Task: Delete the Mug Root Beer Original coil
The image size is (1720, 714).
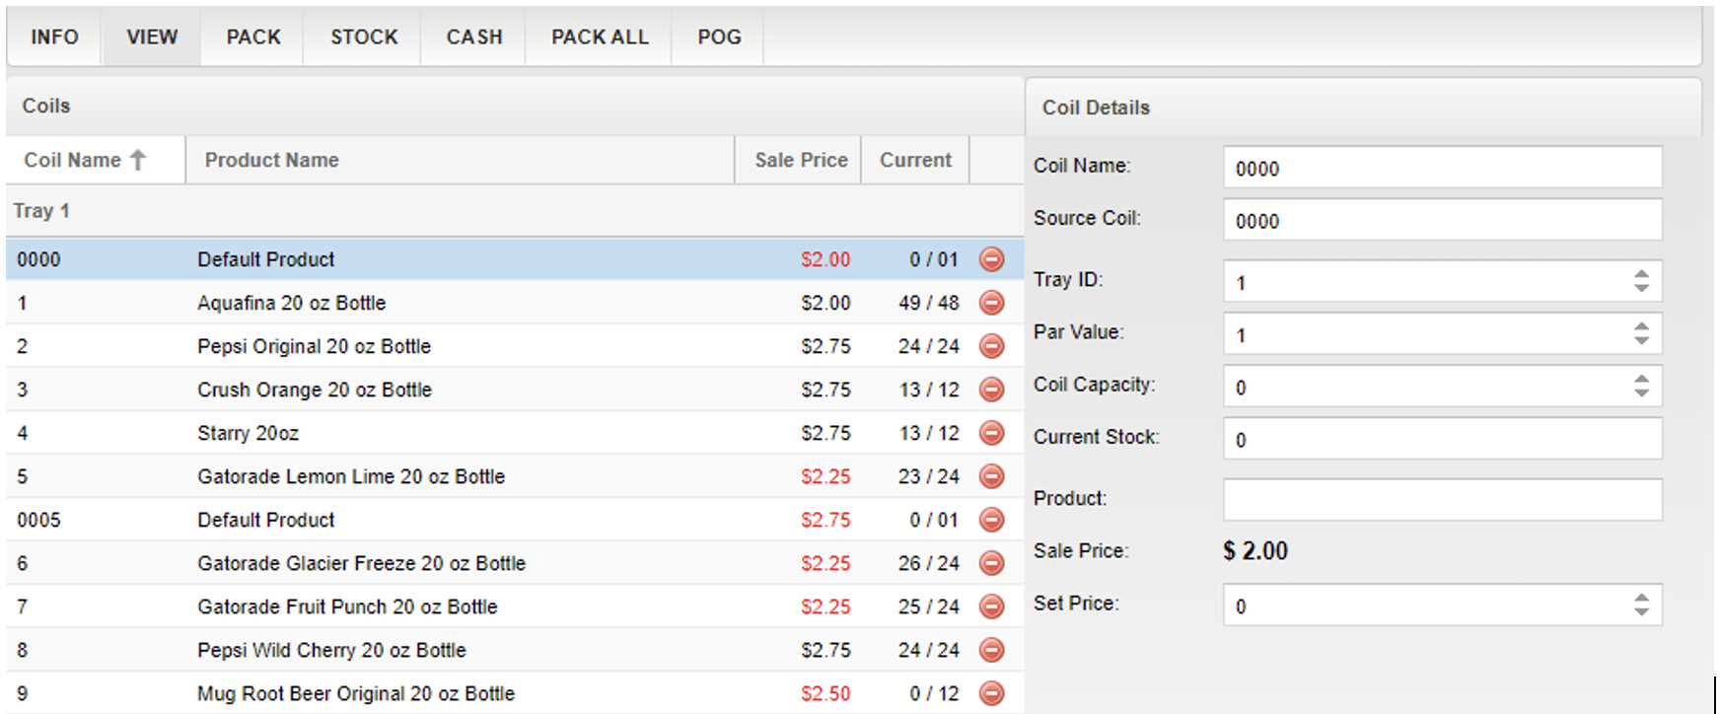Action: point(991,693)
